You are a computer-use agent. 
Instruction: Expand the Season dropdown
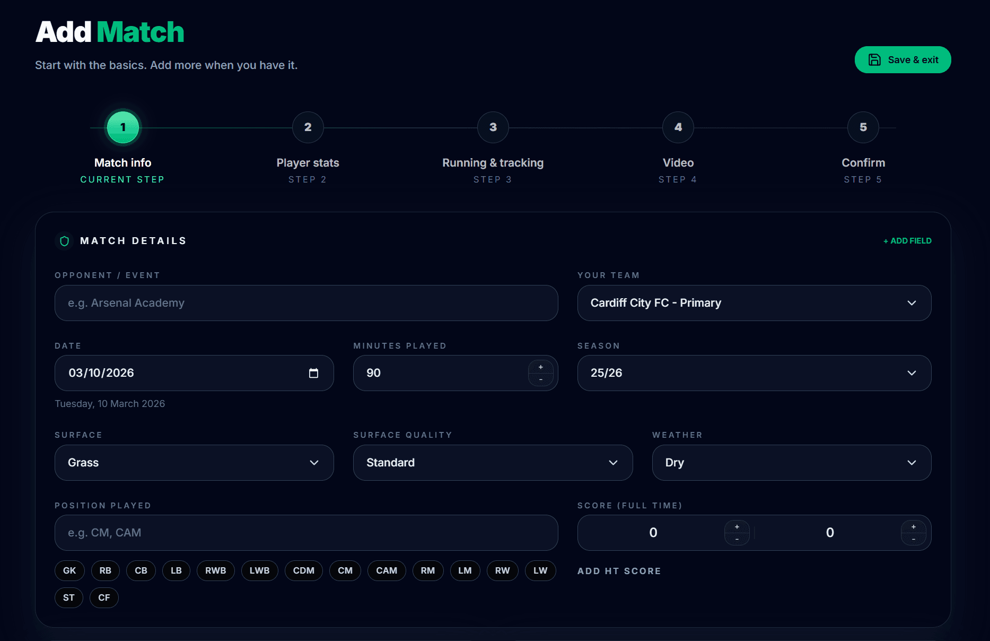coord(754,373)
